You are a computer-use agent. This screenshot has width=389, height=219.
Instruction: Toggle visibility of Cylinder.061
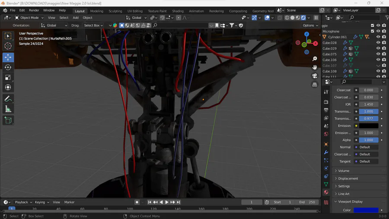click(x=378, y=37)
